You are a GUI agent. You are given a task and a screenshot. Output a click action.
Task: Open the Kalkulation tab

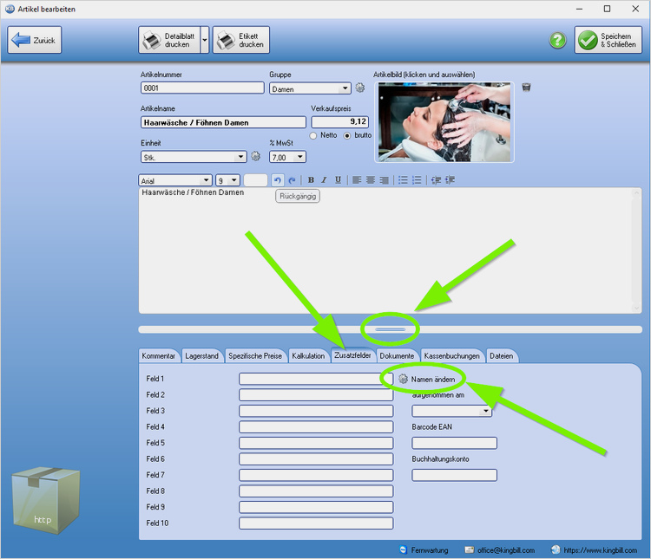pyautogui.click(x=308, y=355)
